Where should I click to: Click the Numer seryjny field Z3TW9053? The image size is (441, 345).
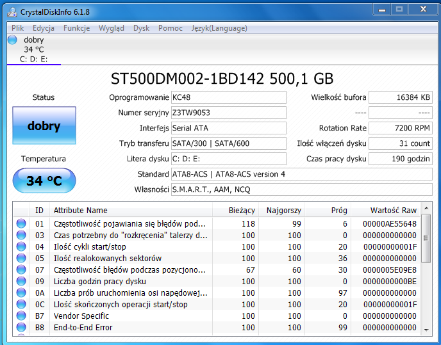(229, 113)
